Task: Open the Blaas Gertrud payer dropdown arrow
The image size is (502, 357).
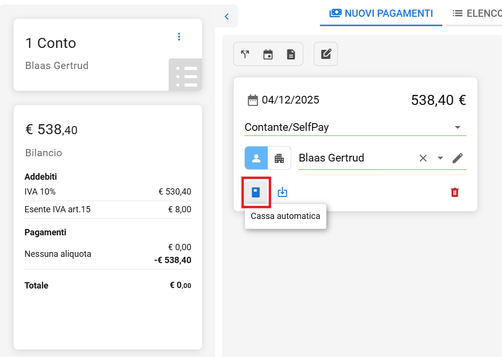Action: [440, 158]
